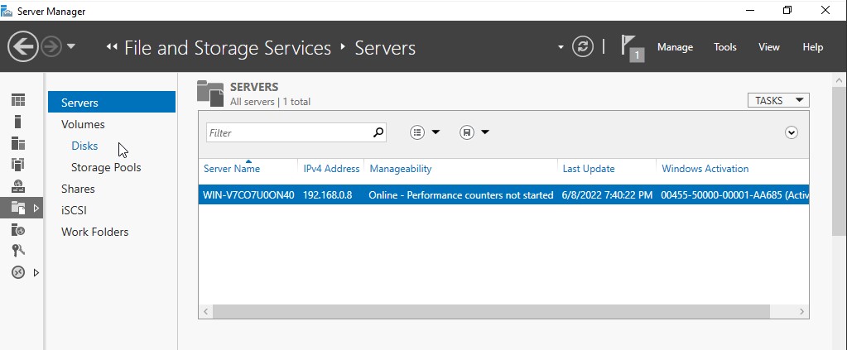Click the All servers | 1 total text
Image resolution: width=847 pixels, height=350 pixels.
[270, 102]
